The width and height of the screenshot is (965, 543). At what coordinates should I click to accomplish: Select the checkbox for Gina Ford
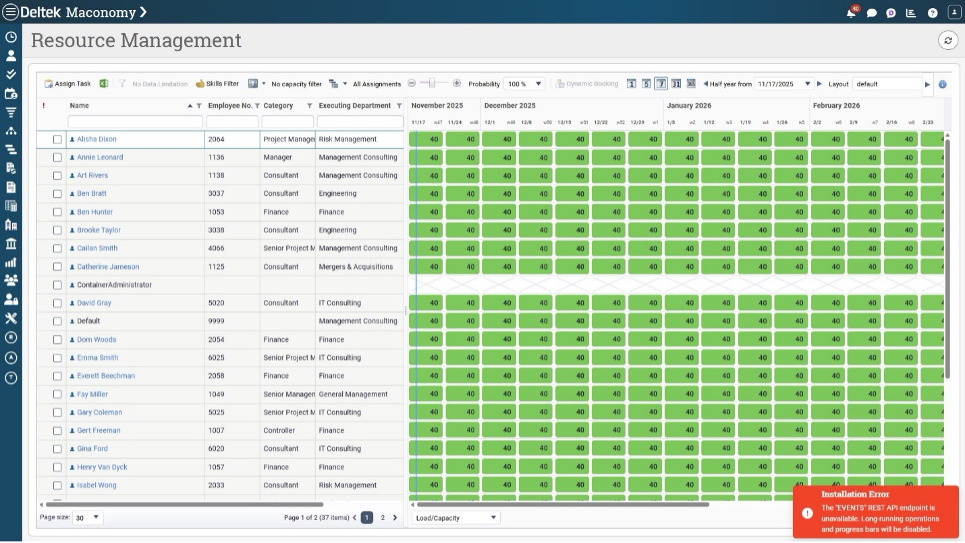(57, 449)
